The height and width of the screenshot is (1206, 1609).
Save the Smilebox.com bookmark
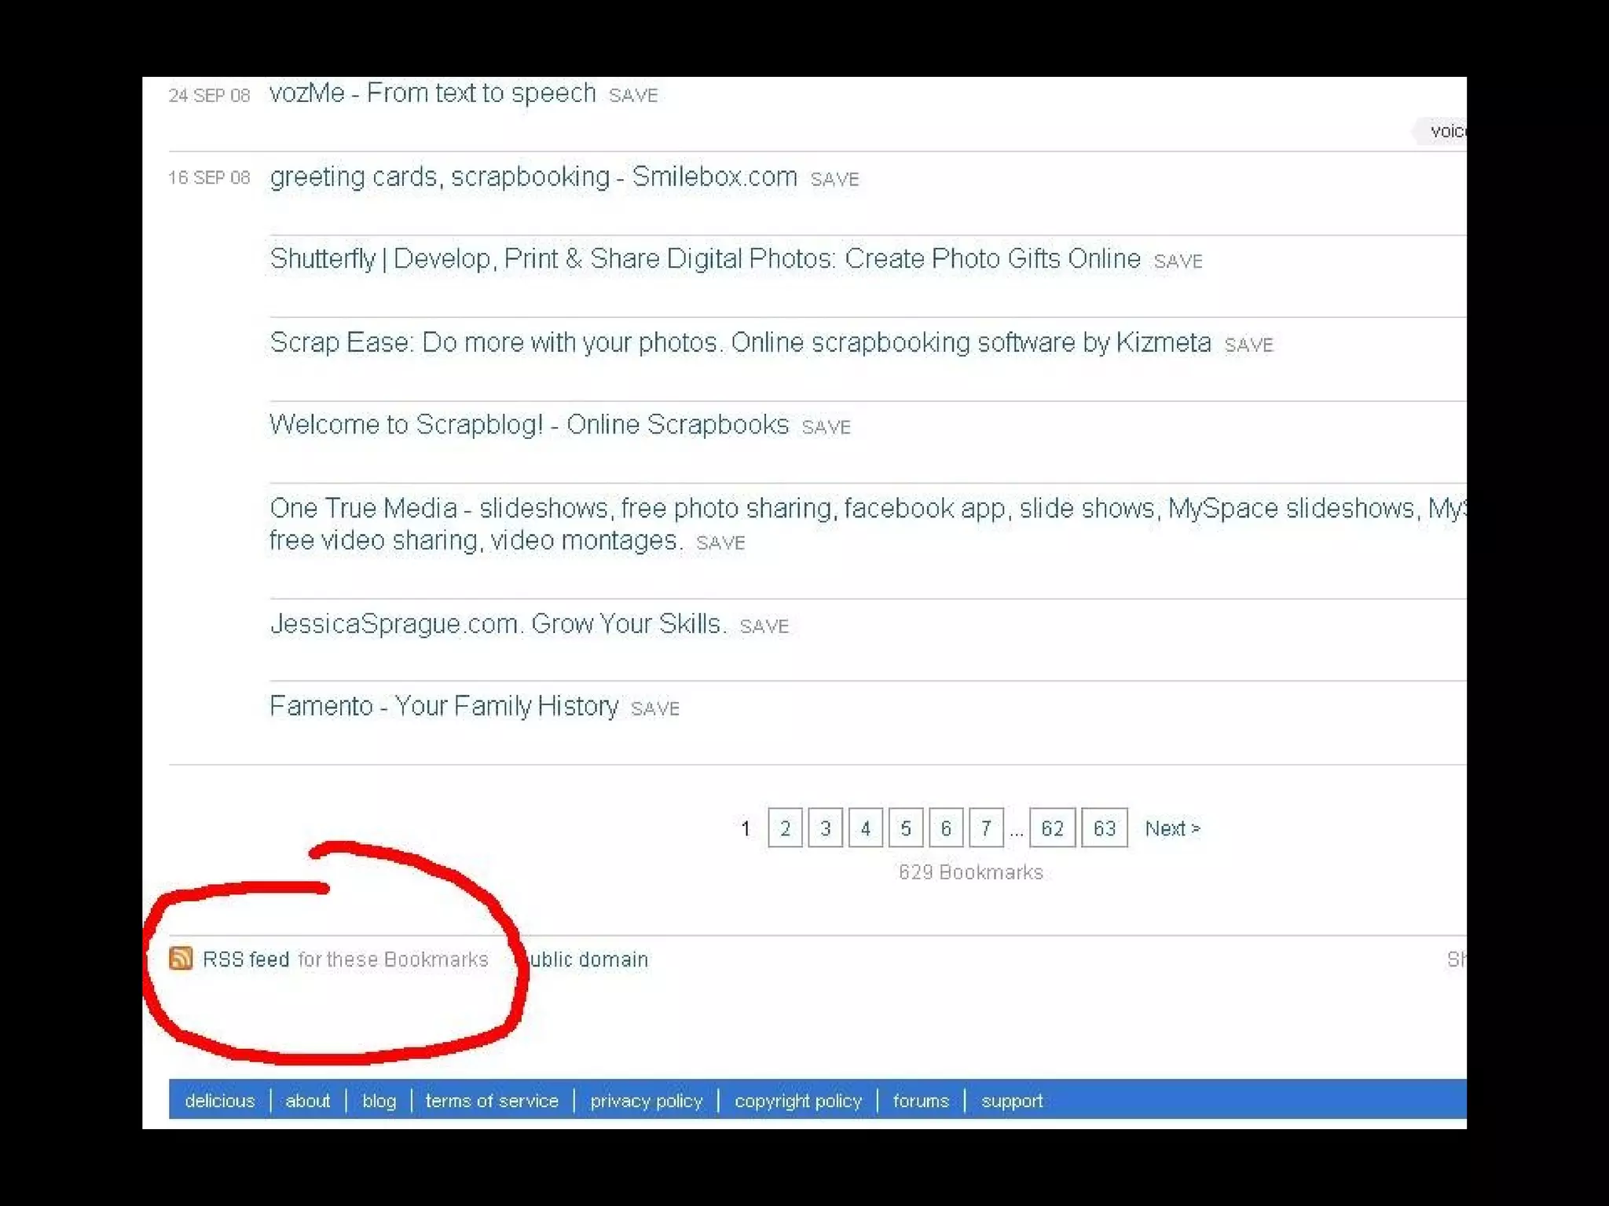pyautogui.click(x=834, y=180)
